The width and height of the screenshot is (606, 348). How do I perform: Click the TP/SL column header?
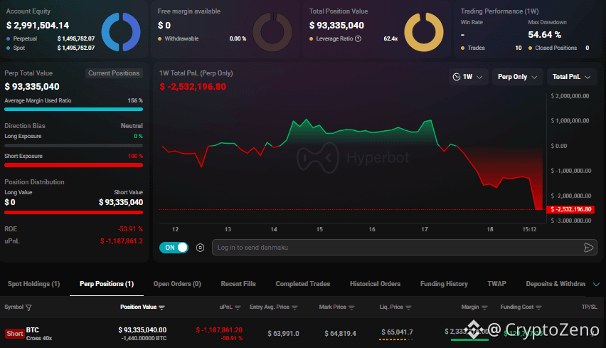point(590,307)
